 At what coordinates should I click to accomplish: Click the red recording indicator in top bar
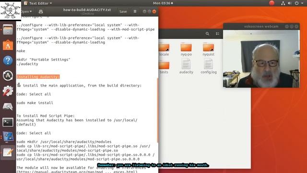coord(272,3)
